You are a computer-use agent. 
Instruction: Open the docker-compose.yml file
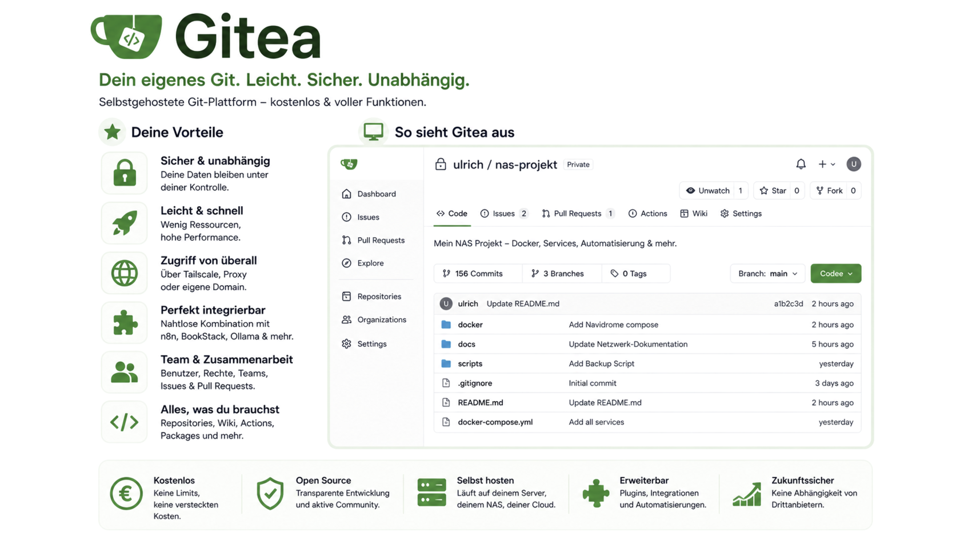pyautogui.click(x=495, y=422)
